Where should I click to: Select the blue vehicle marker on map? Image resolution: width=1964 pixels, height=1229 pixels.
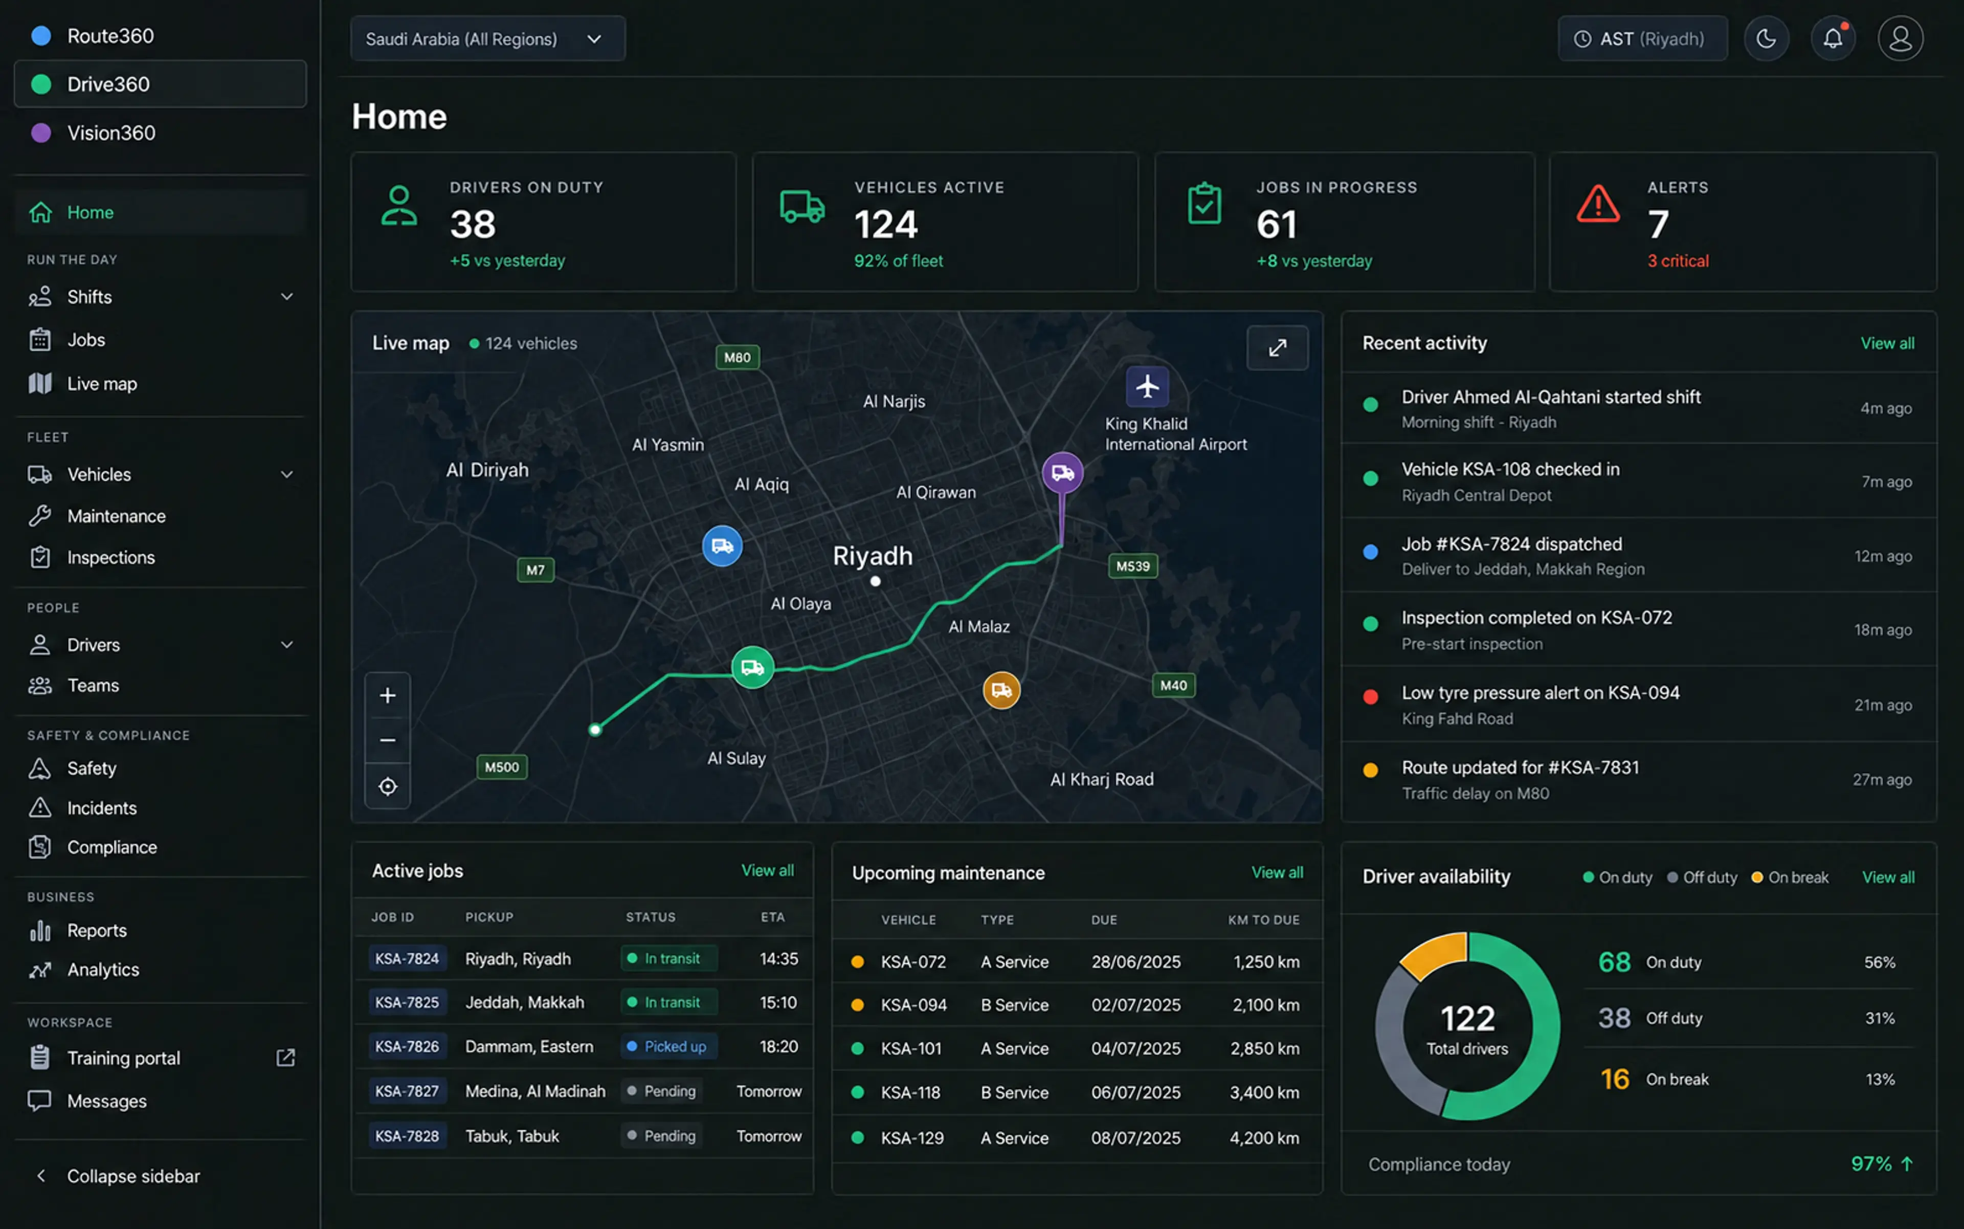pos(722,546)
